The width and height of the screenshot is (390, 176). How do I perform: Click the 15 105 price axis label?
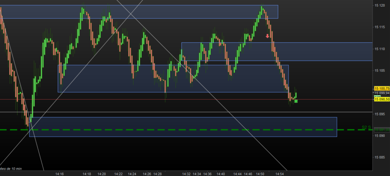380,71
